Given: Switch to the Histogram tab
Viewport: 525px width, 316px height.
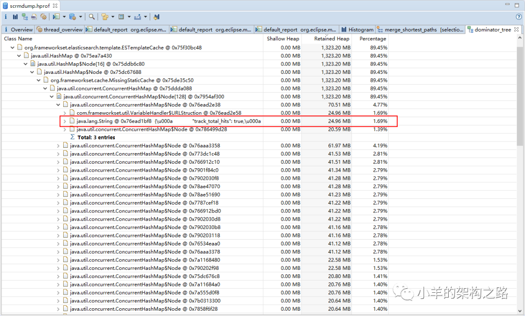Looking at the screenshot, I should tap(357, 30).
